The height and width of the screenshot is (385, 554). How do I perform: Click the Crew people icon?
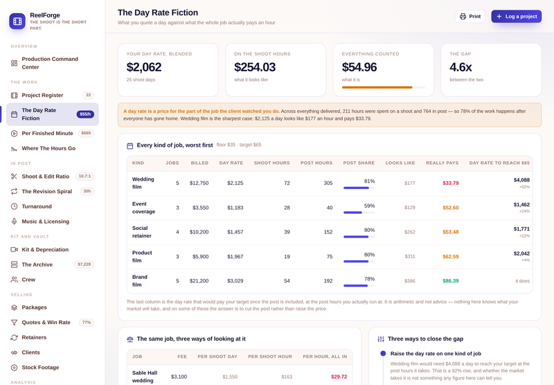click(x=14, y=279)
